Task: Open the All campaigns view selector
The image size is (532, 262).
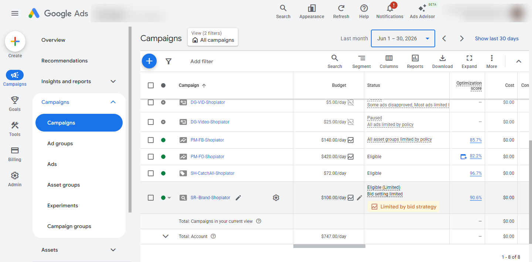Action: coord(213,37)
